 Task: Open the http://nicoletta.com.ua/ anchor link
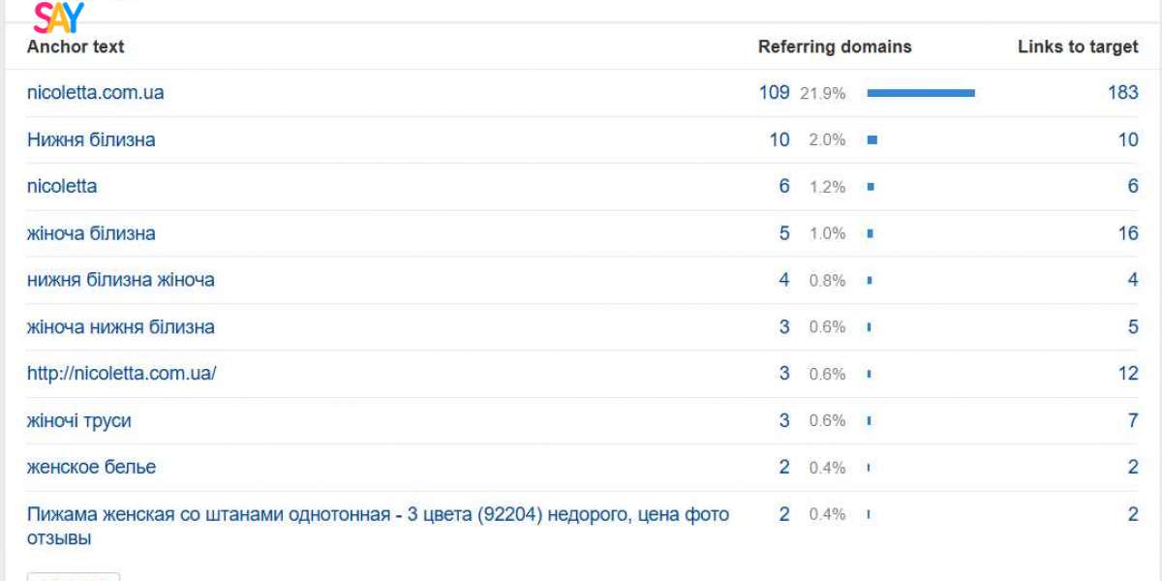pos(121,374)
